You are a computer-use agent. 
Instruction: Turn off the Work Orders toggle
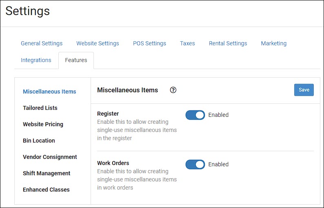tap(195, 164)
